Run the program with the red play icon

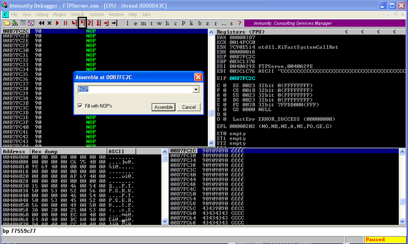[x=58, y=23]
